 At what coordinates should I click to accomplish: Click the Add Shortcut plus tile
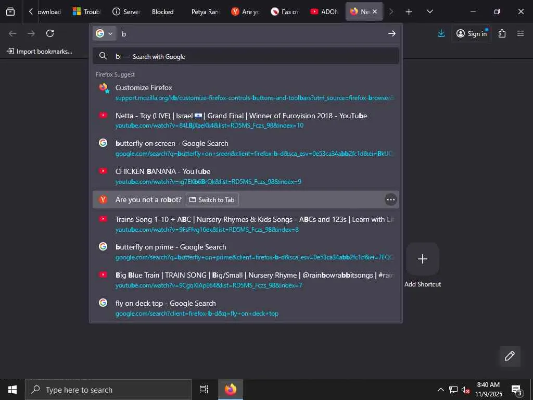[x=423, y=259]
